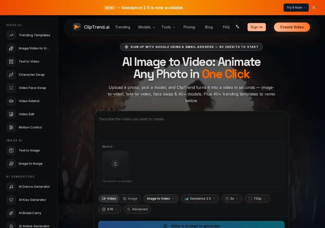Open AI Kiss Generator heart icon
The image size is (325, 228).
pyautogui.click(x=11, y=200)
